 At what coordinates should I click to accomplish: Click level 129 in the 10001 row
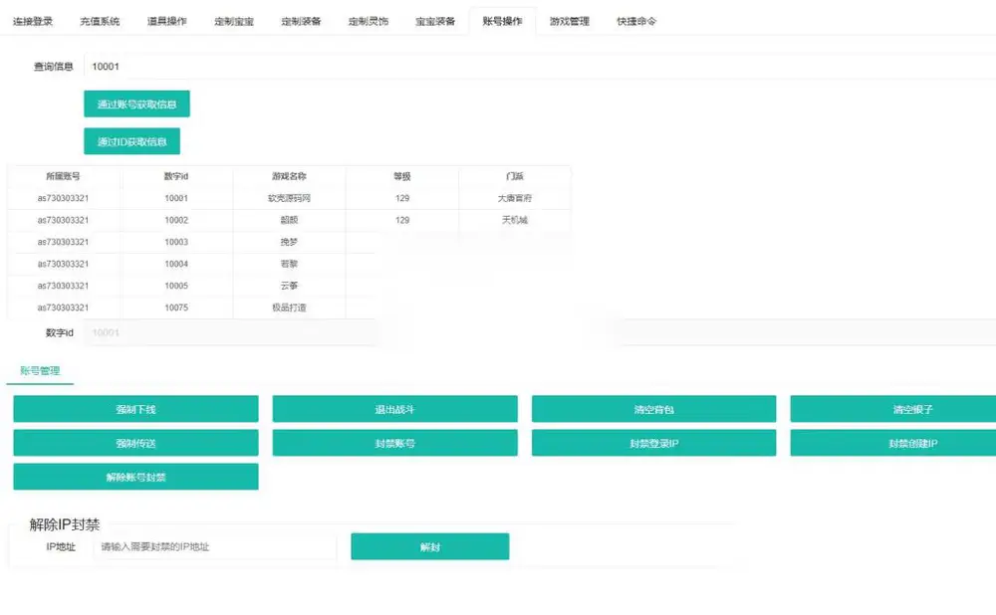click(402, 198)
